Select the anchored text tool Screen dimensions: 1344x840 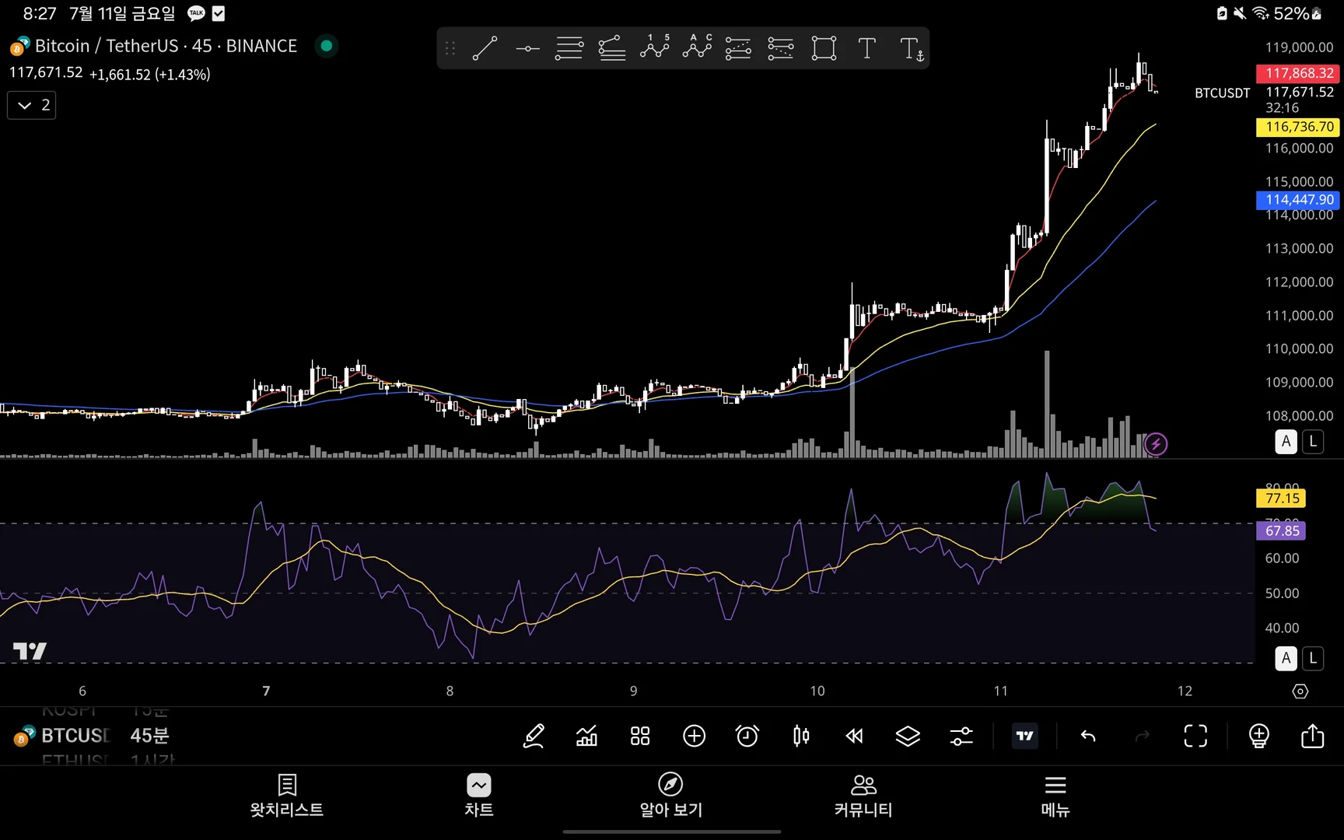[912, 49]
